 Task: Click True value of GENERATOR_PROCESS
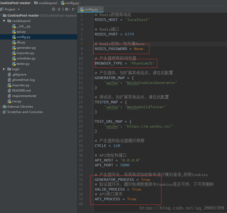(x=146, y=180)
